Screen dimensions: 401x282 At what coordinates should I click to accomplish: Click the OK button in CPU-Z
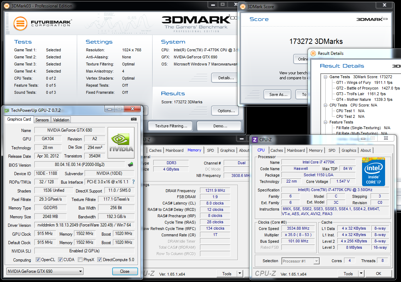pos(378,274)
